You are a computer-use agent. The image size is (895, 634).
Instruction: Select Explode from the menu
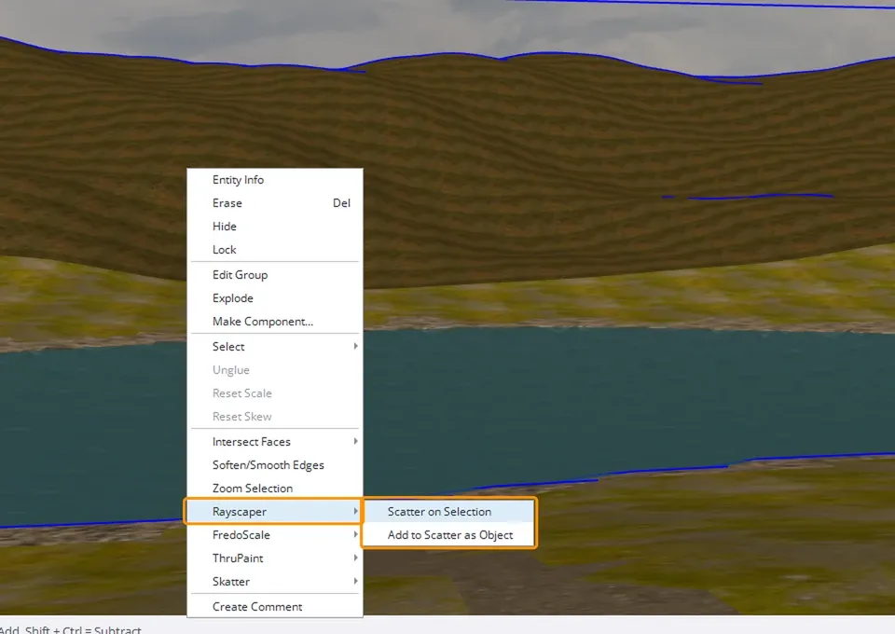click(274, 298)
